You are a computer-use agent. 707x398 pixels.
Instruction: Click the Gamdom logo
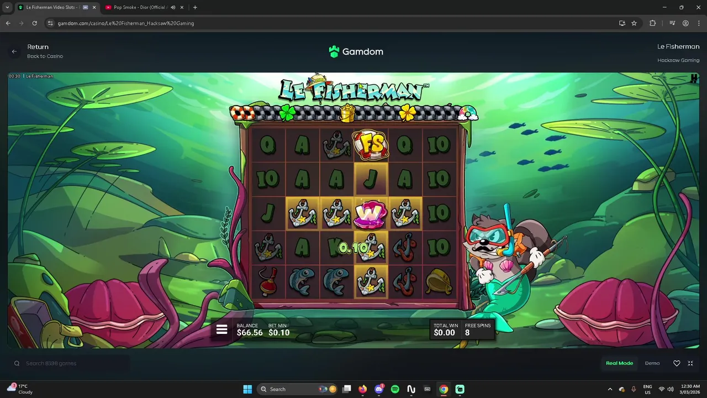356,51
